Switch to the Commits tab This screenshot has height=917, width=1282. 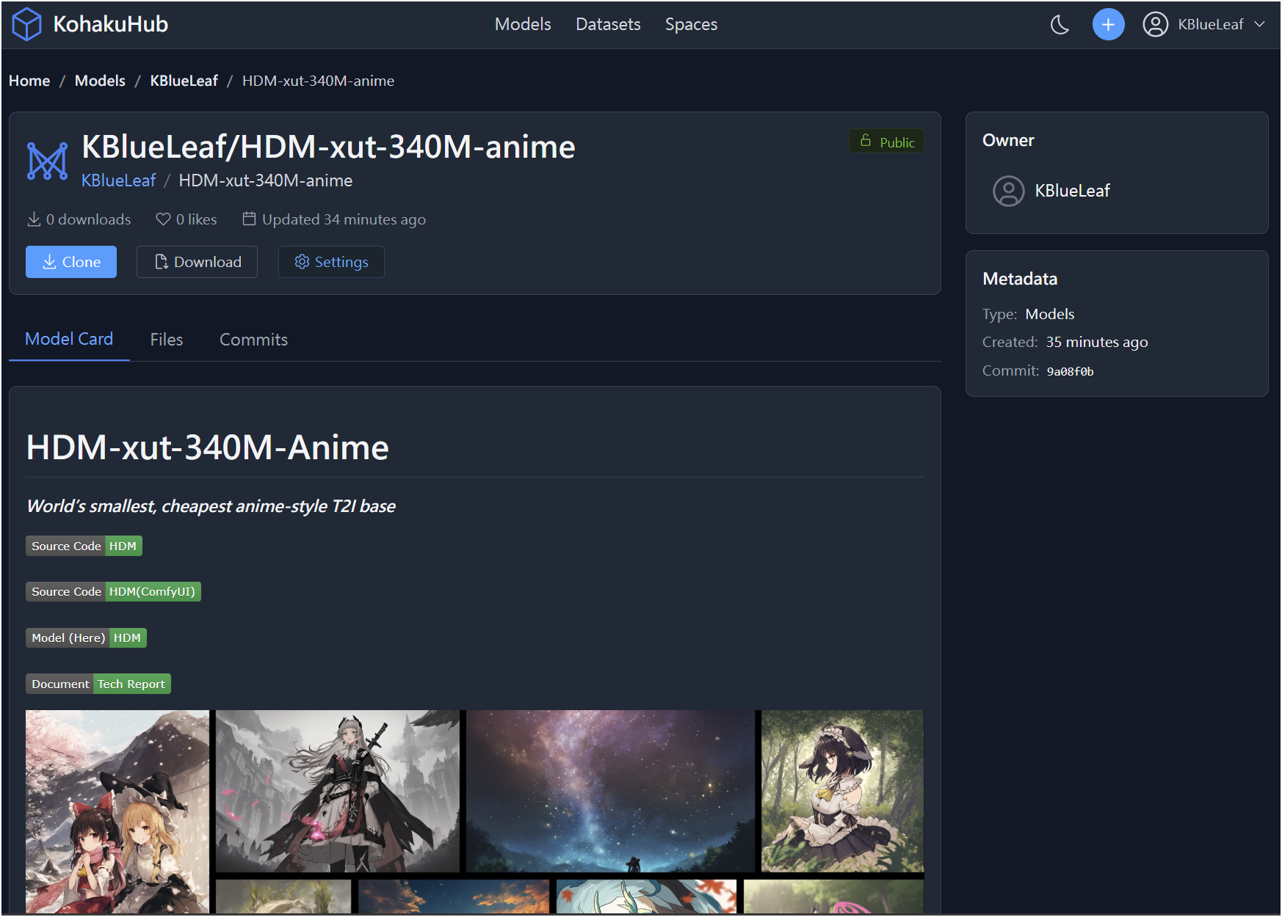point(253,340)
